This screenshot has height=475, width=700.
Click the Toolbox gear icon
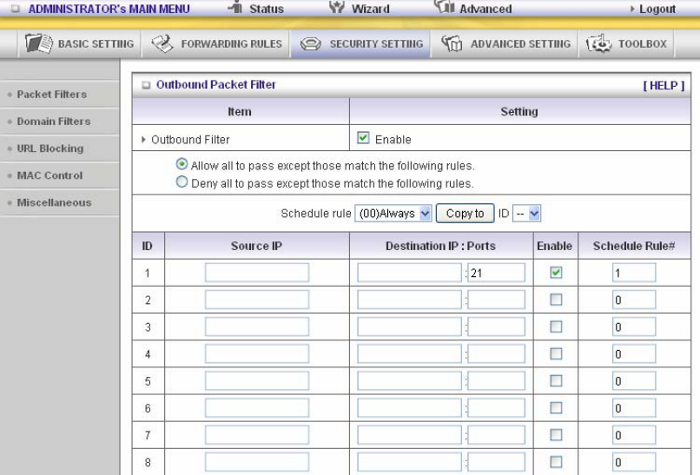point(598,43)
